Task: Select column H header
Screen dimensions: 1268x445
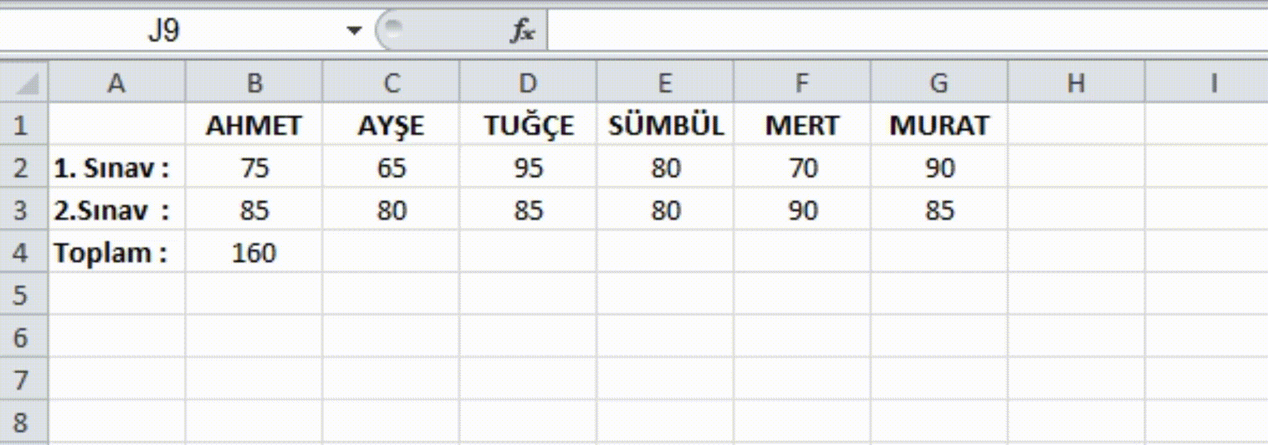Action: click(x=1076, y=83)
